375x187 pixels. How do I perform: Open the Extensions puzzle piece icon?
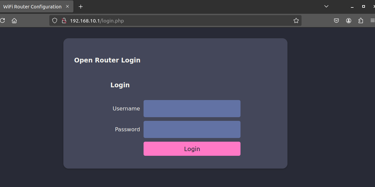[x=361, y=21]
